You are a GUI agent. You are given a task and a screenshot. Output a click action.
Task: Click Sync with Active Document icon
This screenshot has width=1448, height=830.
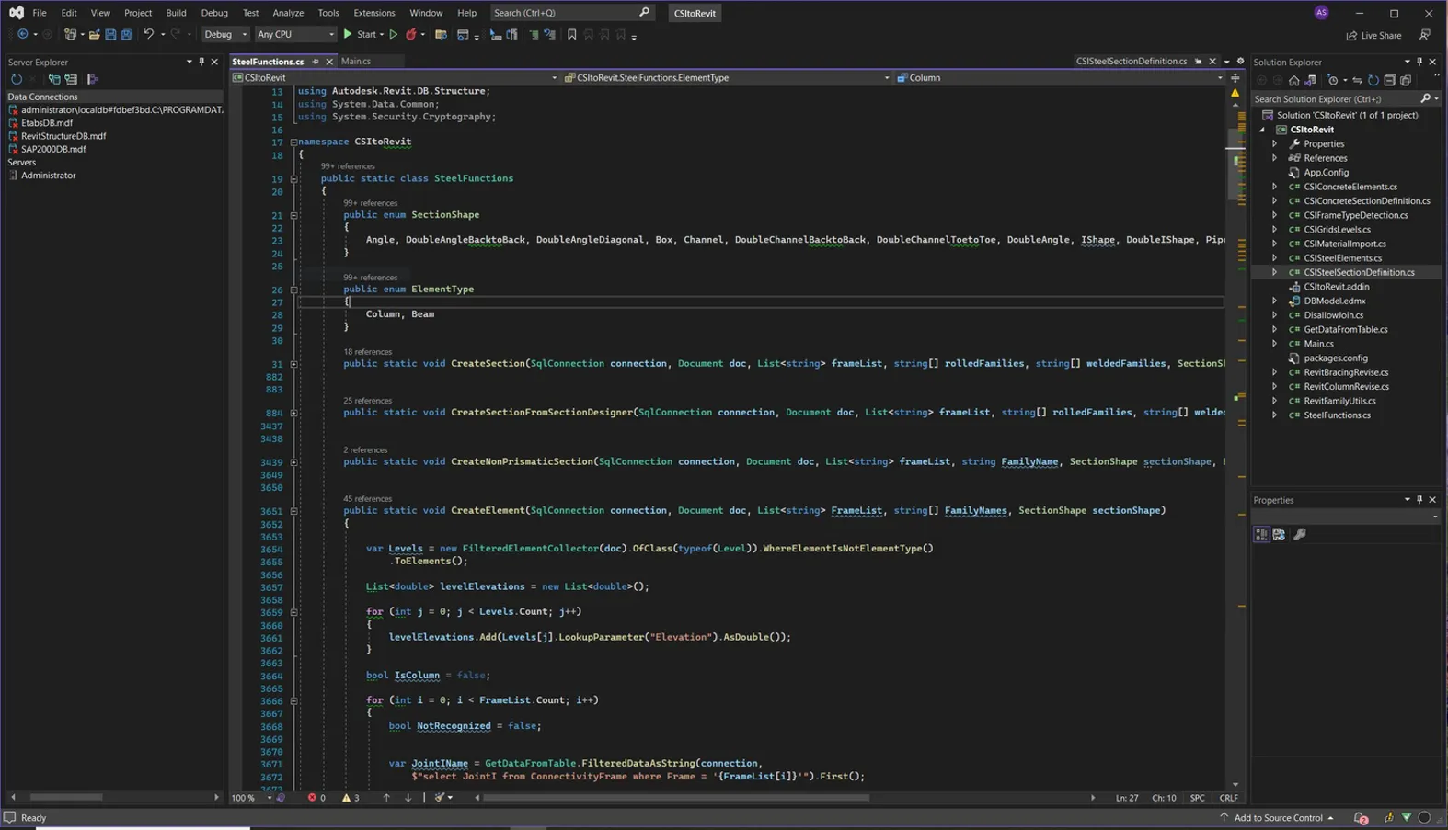tap(1357, 81)
